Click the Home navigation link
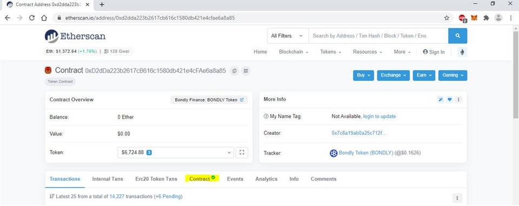This screenshot has height=206, width=519. [260, 52]
